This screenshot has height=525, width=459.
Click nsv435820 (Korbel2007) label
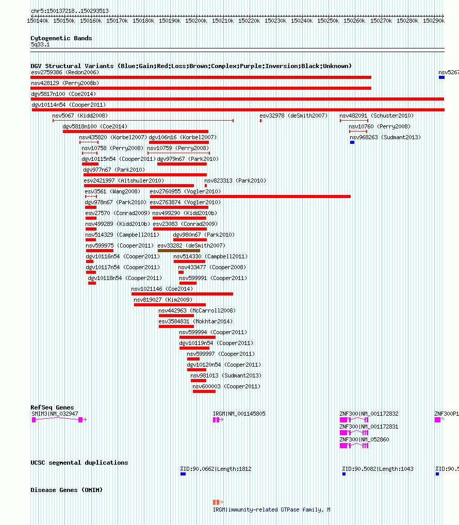[113, 137]
